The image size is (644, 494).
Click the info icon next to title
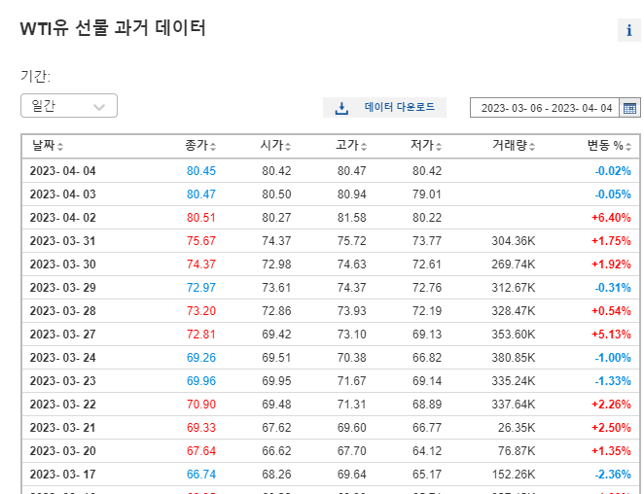coord(628,30)
